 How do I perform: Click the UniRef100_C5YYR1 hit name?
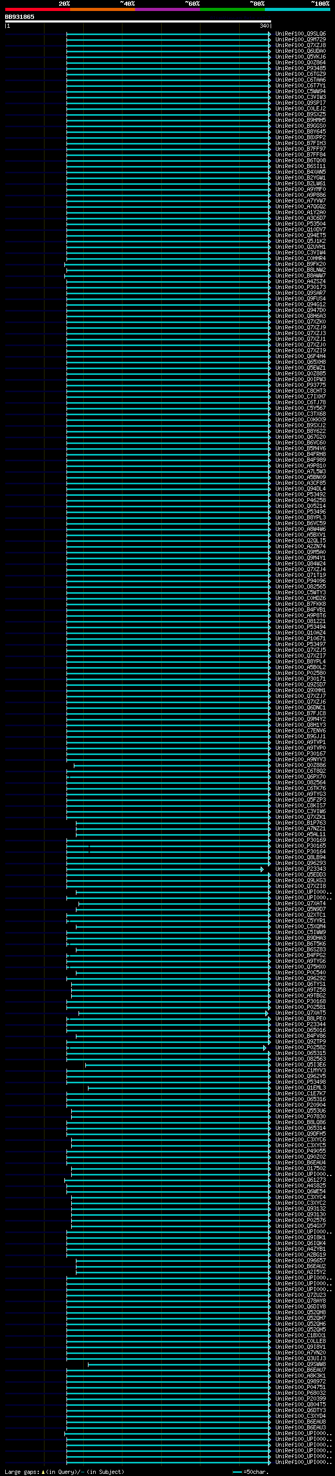300,922
